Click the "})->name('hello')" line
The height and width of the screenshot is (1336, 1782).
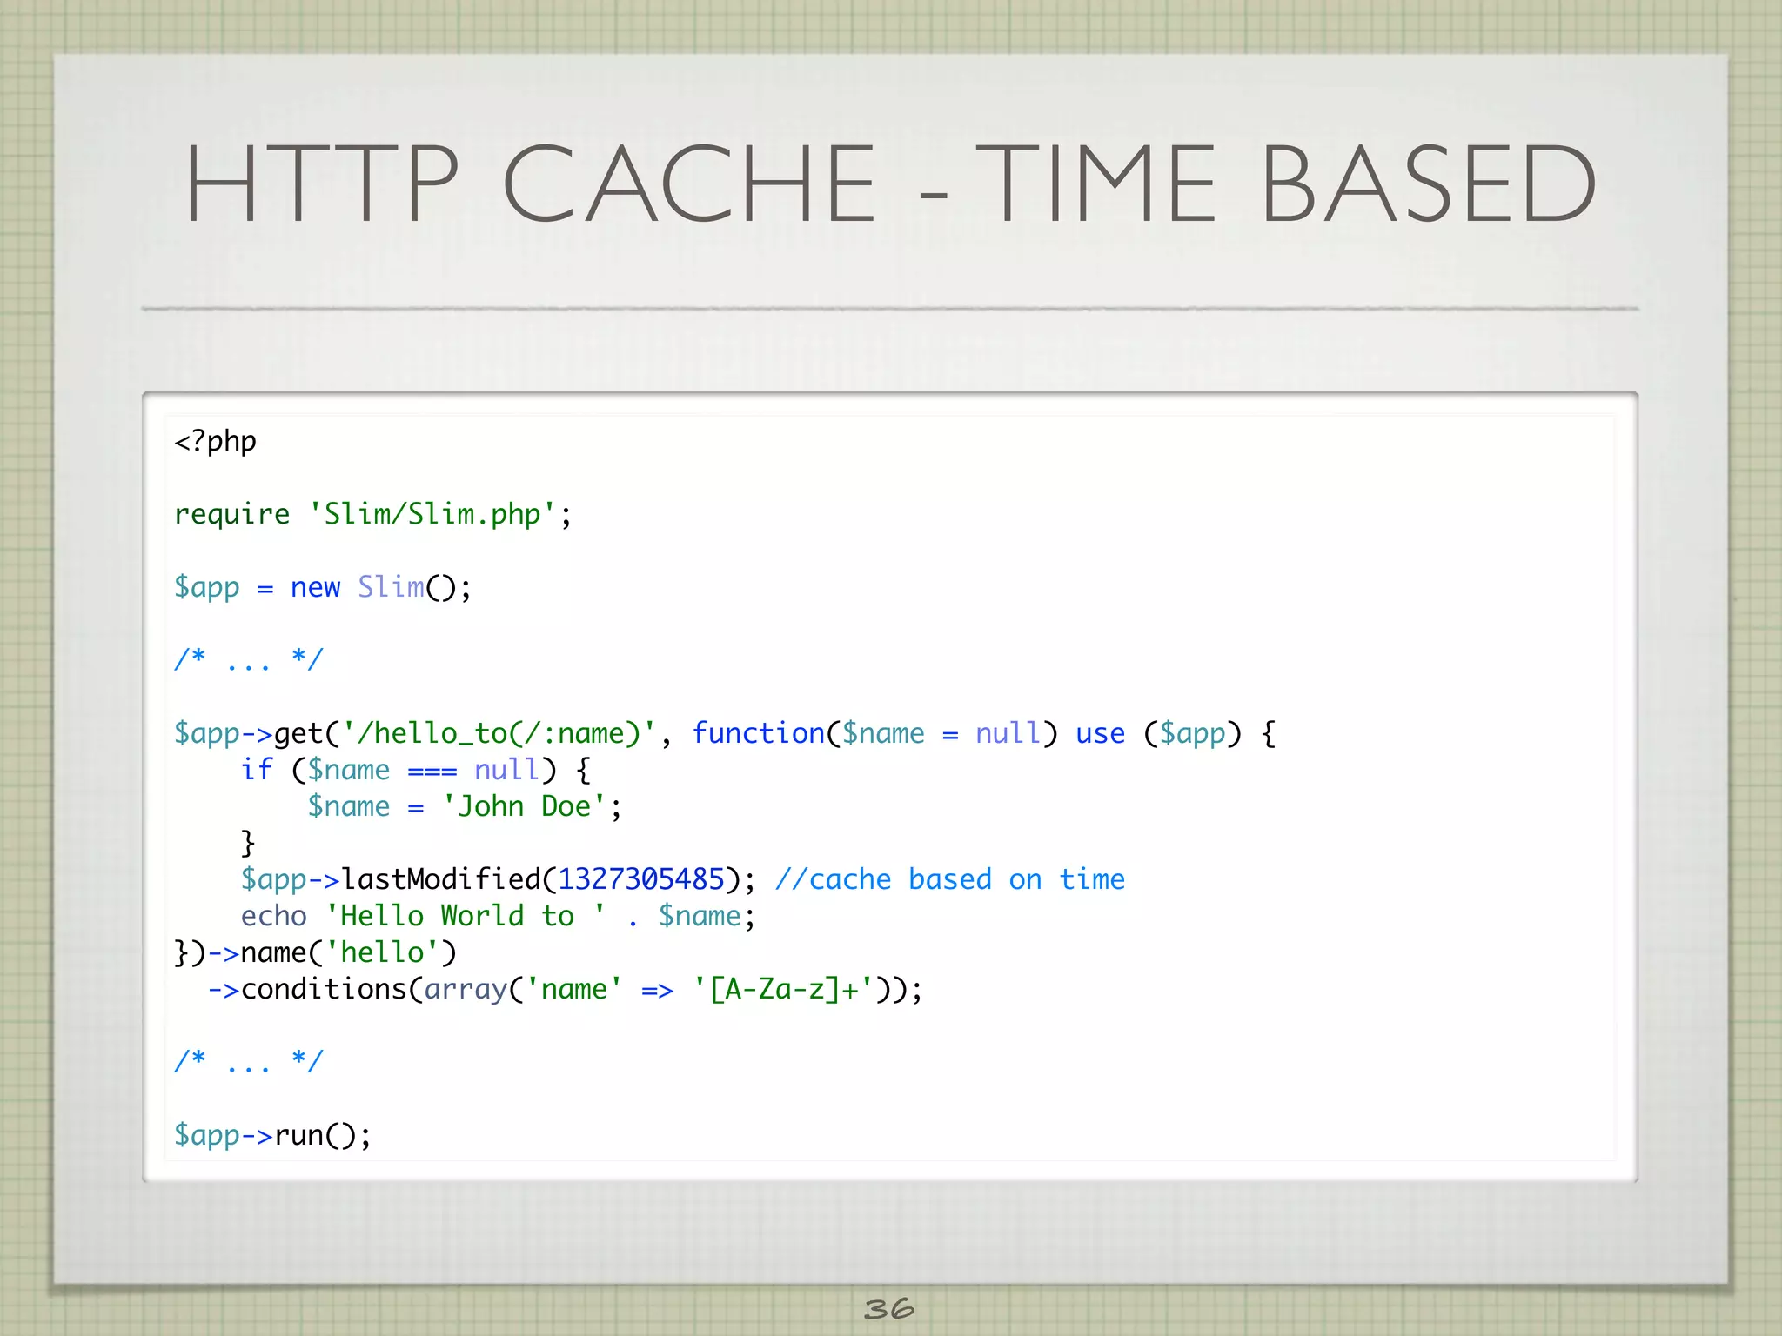[315, 953]
